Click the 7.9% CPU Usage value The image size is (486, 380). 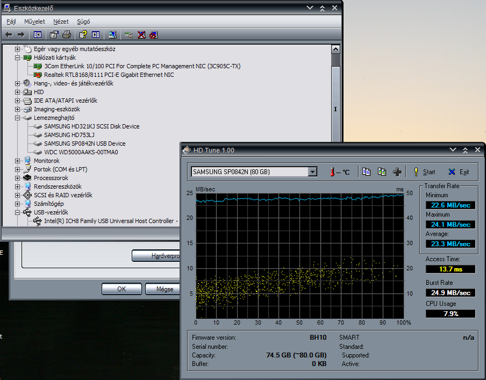click(450, 314)
